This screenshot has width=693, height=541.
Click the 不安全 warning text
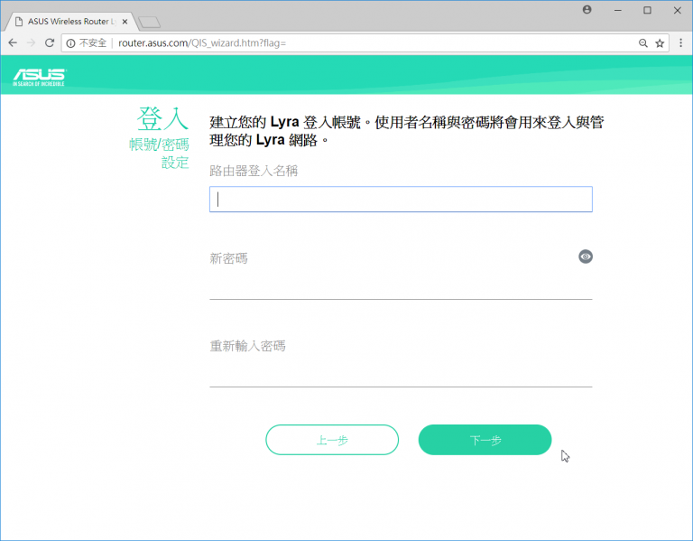(x=93, y=43)
